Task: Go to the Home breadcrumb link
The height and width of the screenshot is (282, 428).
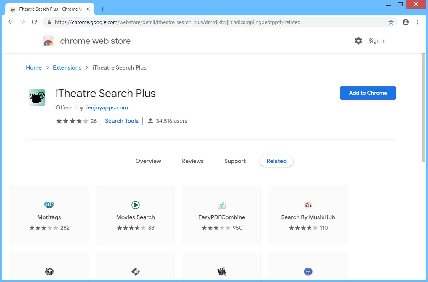Action: tap(34, 67)
